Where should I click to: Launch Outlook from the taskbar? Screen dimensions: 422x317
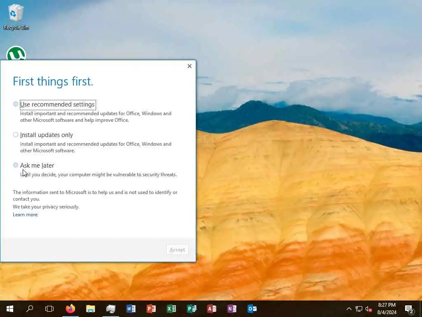click(252, 309)
